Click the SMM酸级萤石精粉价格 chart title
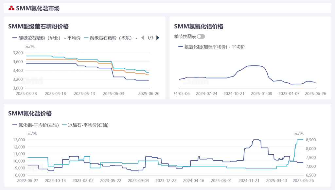This screenshot has height=190, width=335. (x=39, y=26)
